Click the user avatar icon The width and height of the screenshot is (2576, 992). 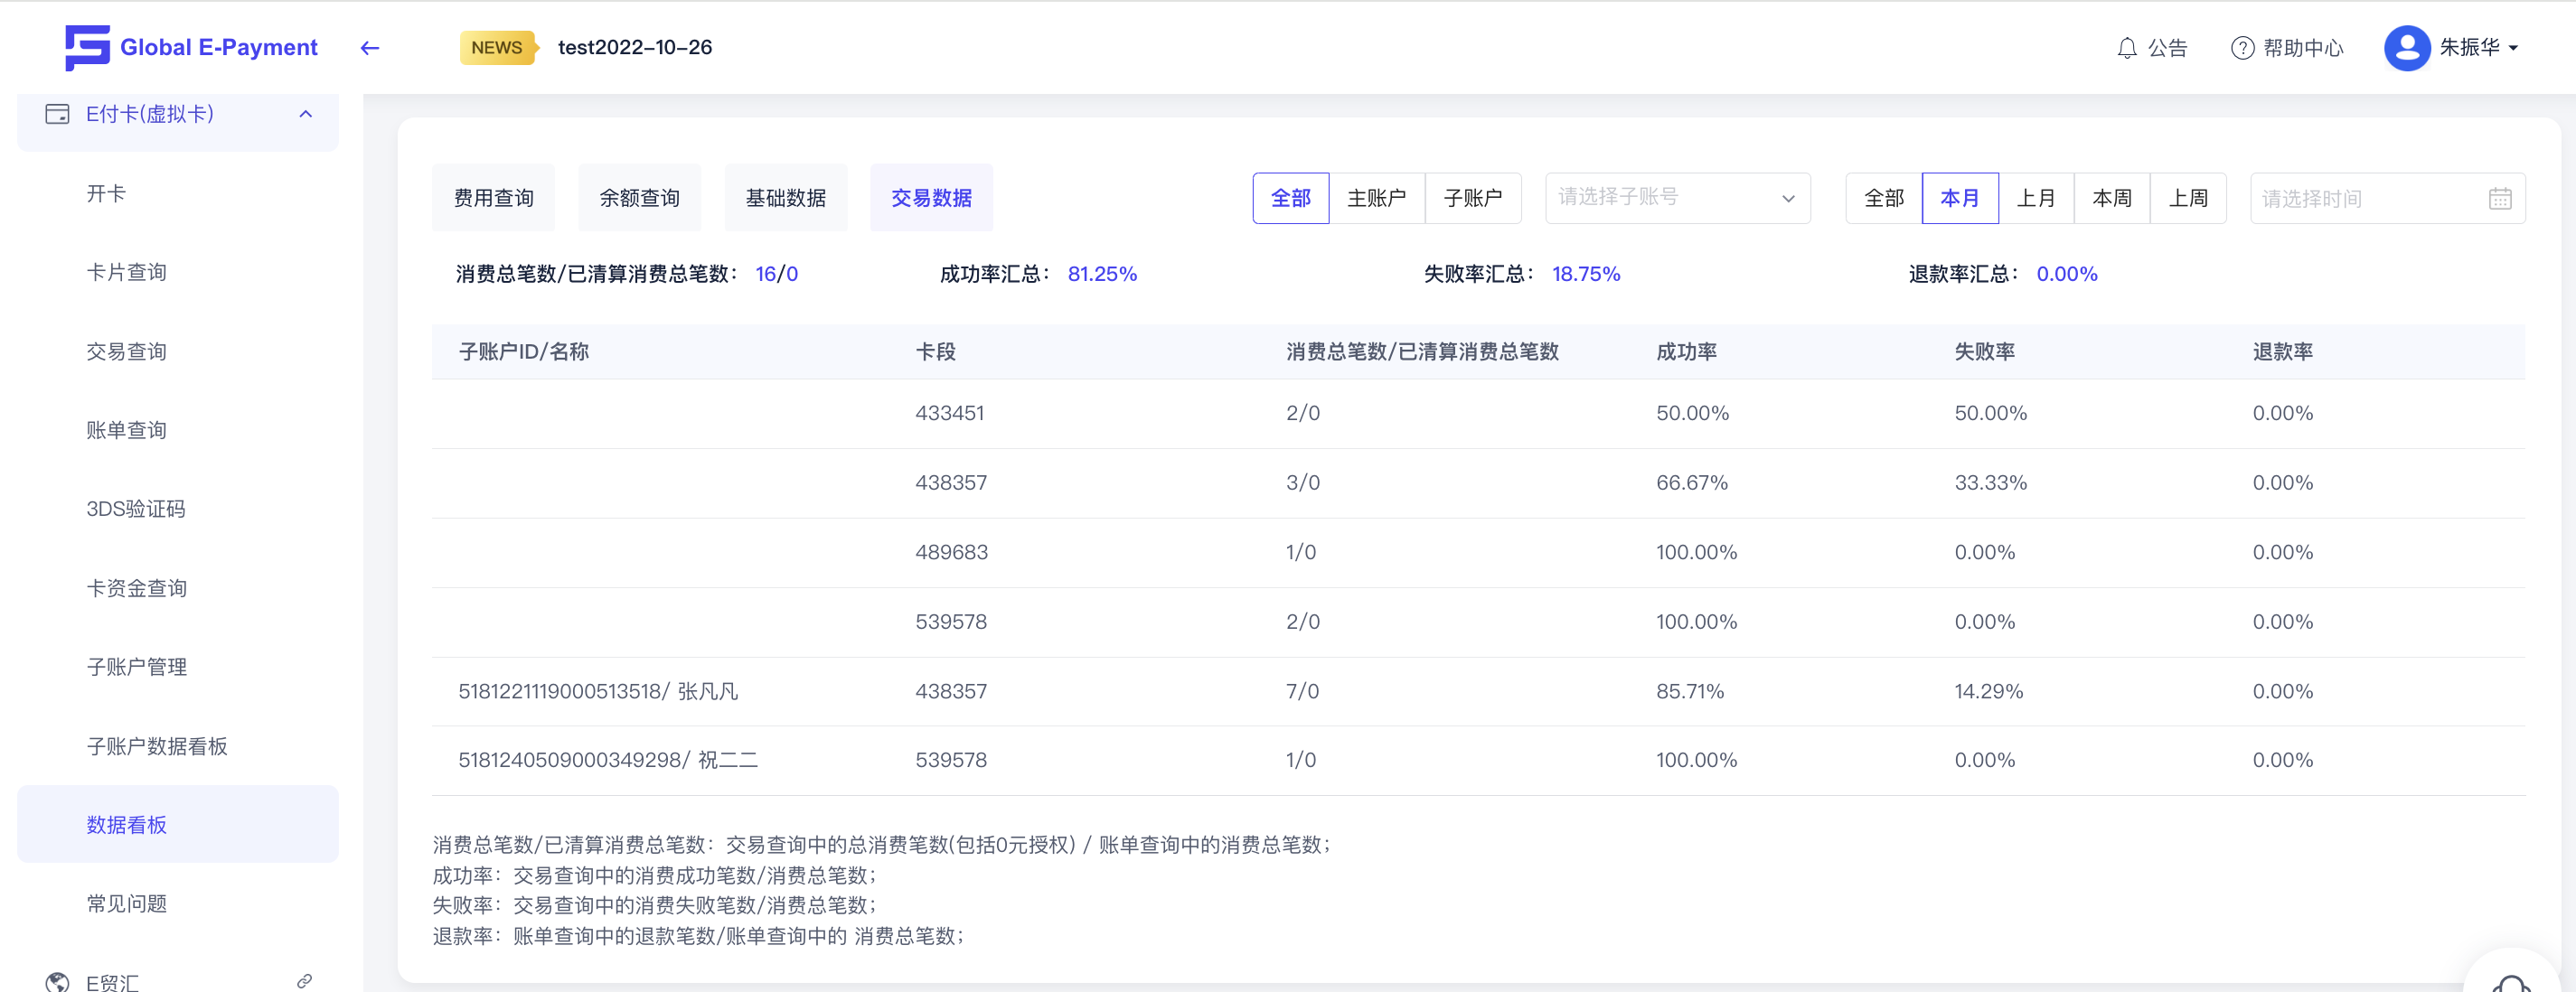2407,48
